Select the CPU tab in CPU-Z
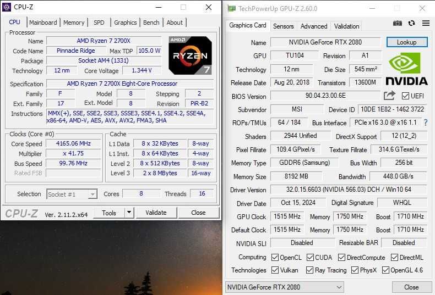The height and width of the screenshot is (295, 435). (x=14, y=22)
